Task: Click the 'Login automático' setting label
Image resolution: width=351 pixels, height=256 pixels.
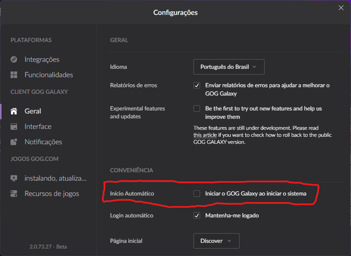Action: coord(132,216)
